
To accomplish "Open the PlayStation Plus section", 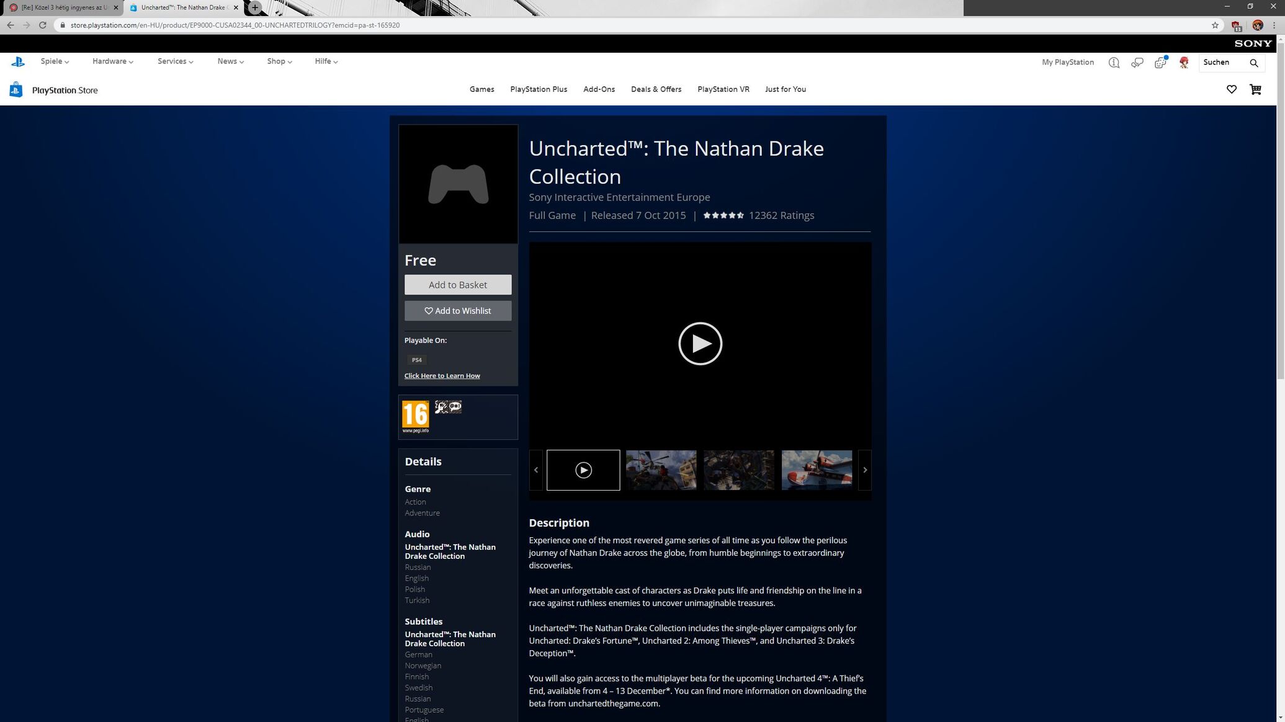I will (539, 89).
